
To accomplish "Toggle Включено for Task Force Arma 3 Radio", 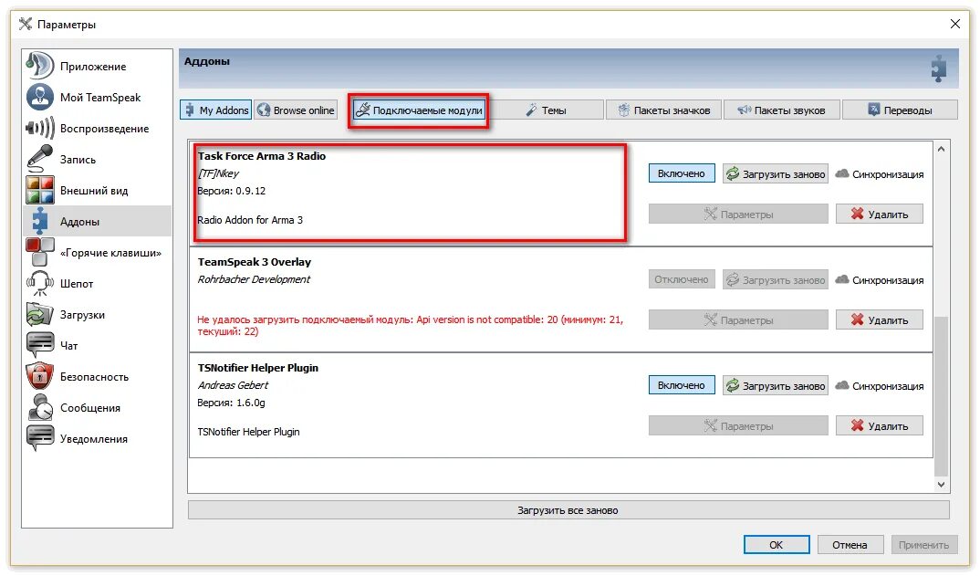I will coord(682,173).
